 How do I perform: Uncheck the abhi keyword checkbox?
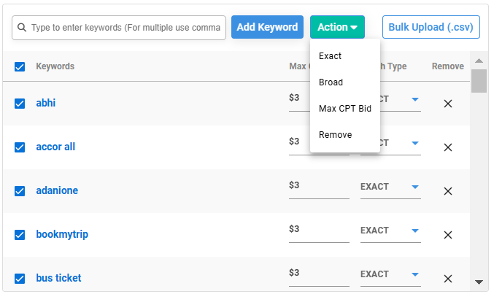20,104
